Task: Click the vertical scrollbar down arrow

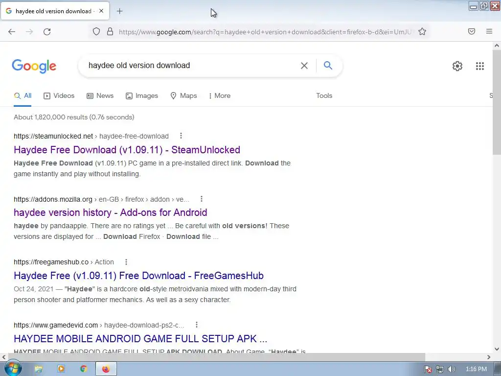Action: click(497, 349)
